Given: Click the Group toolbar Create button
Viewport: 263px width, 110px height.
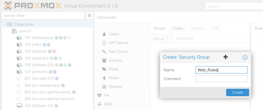Looking at the screenshot, I should [x=178, y=28].
